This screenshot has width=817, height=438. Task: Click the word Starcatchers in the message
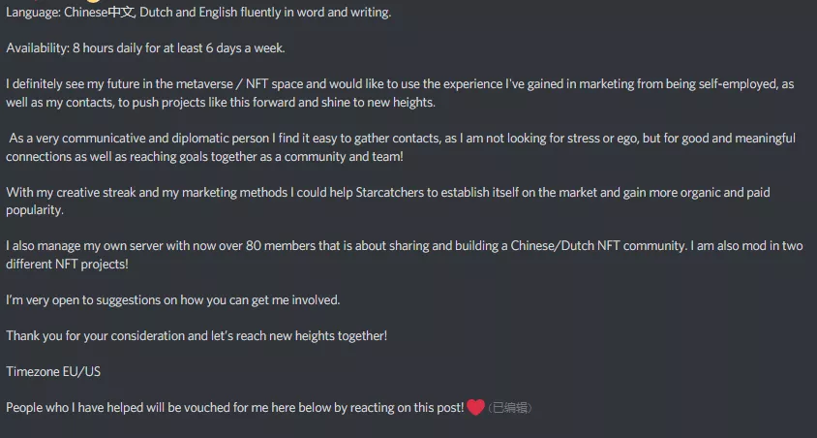click(390, 193)
